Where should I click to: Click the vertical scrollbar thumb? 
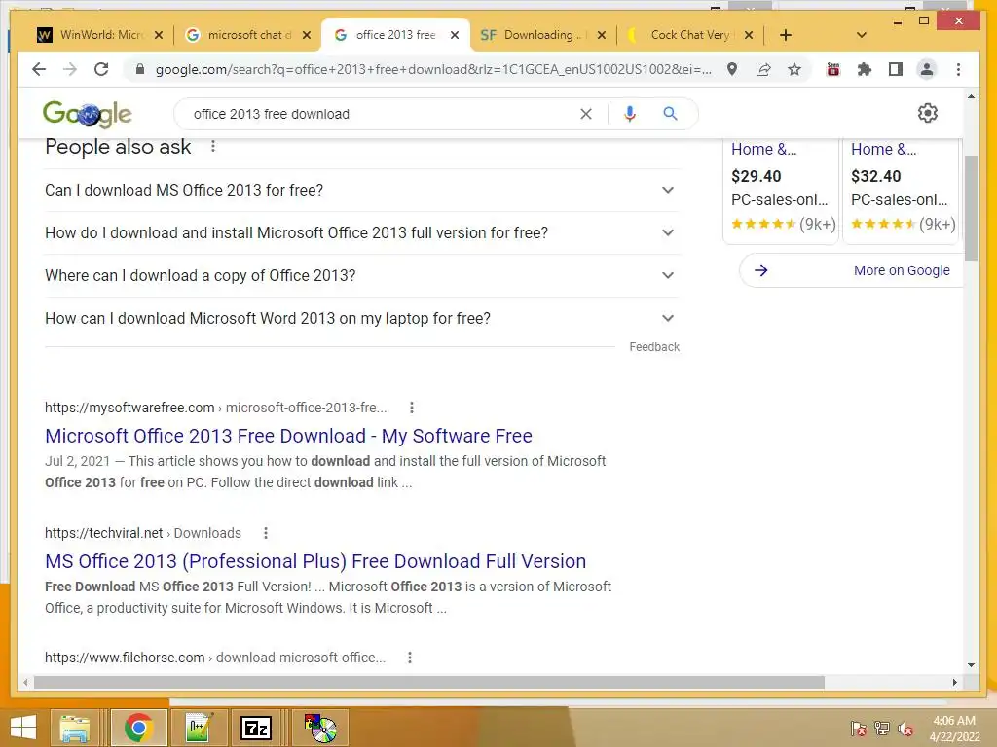971,208
